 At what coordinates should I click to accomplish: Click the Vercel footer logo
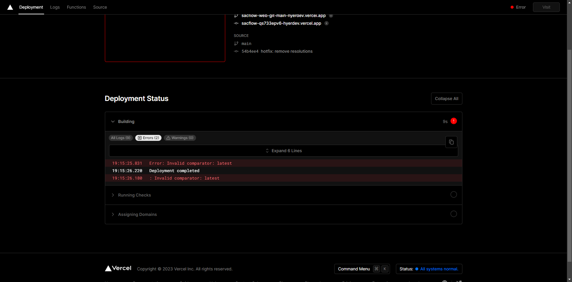(x=118, y=268)
